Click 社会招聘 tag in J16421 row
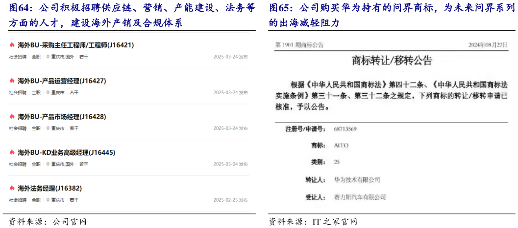This screenshot has width=518, height=228. coord(18,57)
